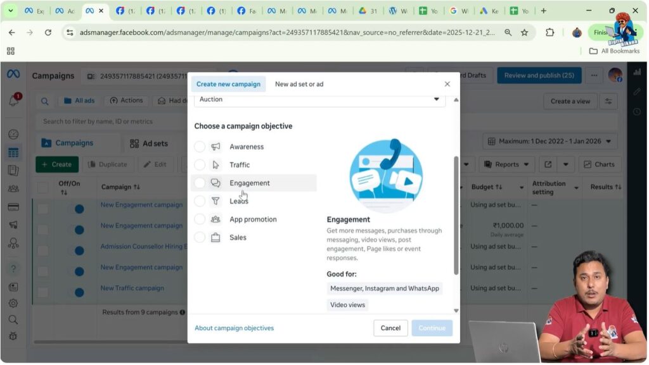This screenshot has width=649, height=365.
Task: Click the Meta logo icon in sidebar
Action: pyautogui.click(x=13, y=74)
